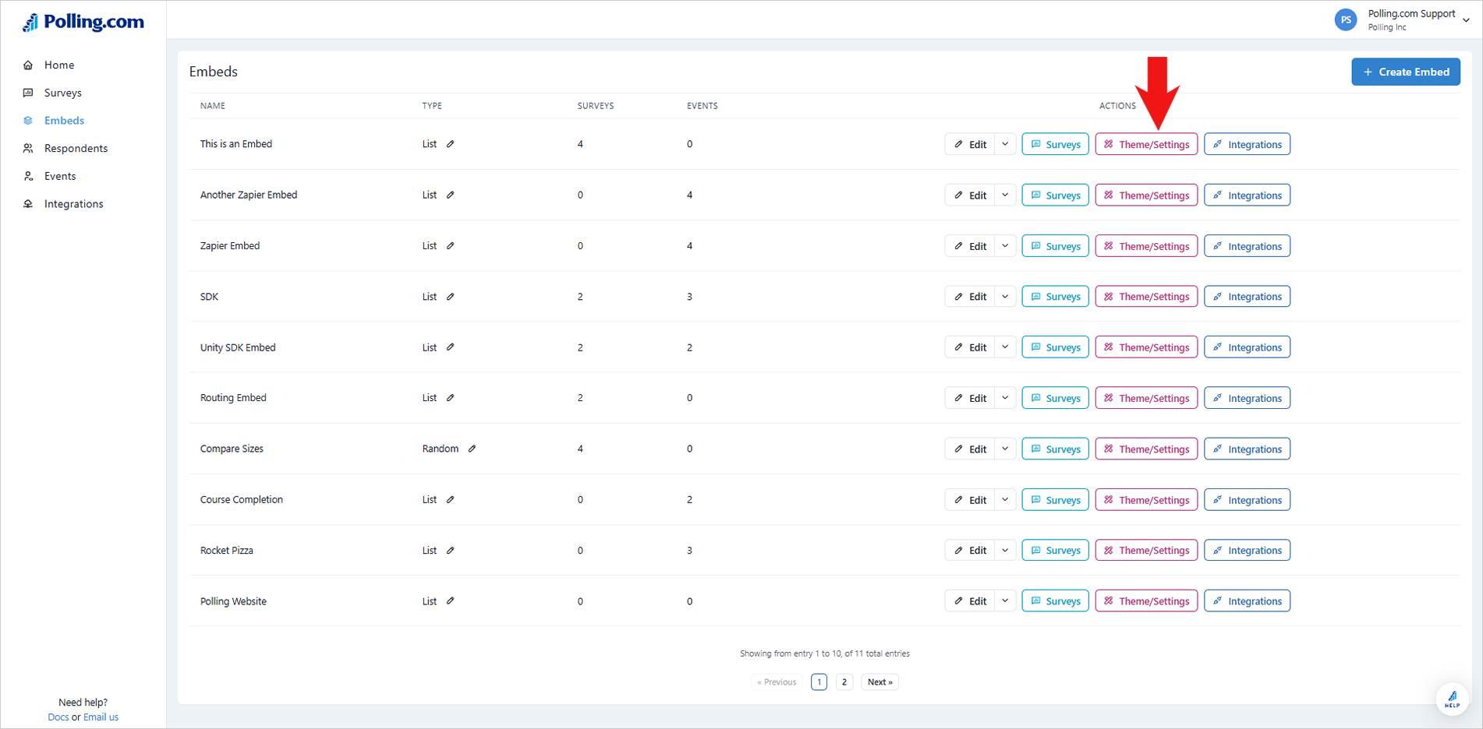Open Theme/Settings for Zapier Embed
Viewport: 1483px width, 729px height.
coord(1146,246)
